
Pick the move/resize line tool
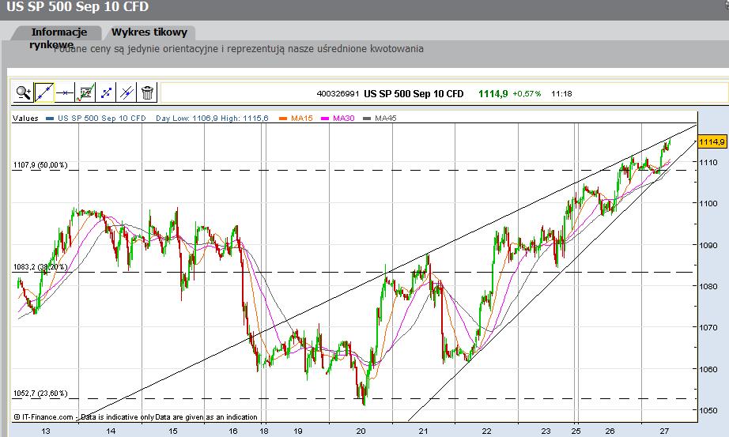106,92
